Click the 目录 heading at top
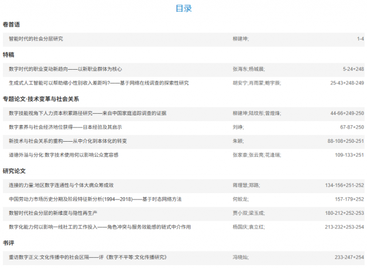This screenshot has width=367, height=268. pyautogui.click(x=183, y=9)
